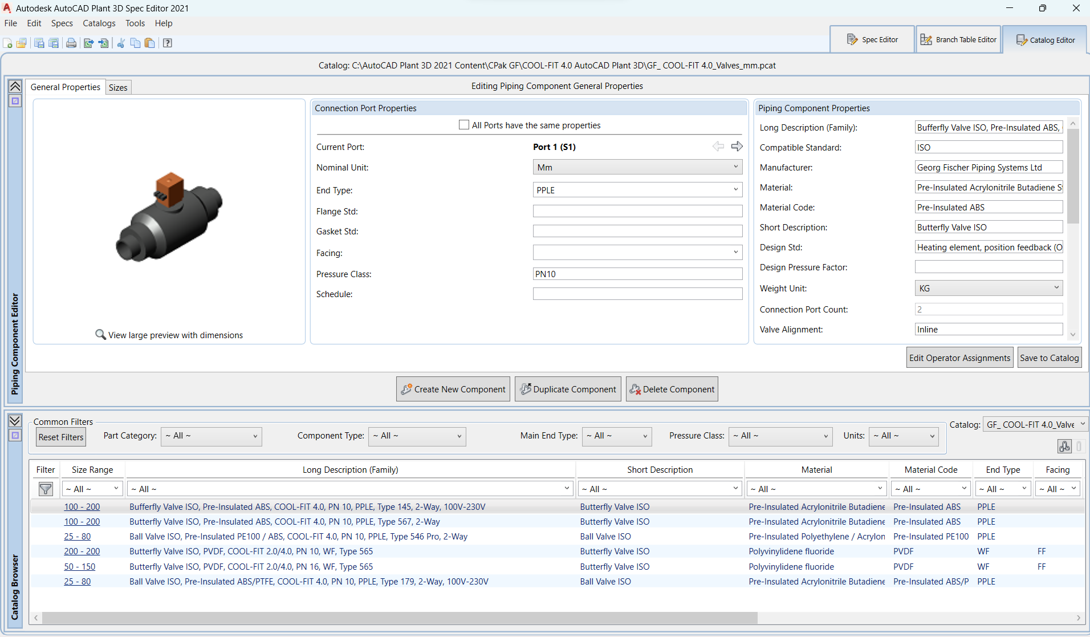The height and width of the screenshot is (637, 1090).
Task: Switch to the Sizes tab
Action: (118, 87)
